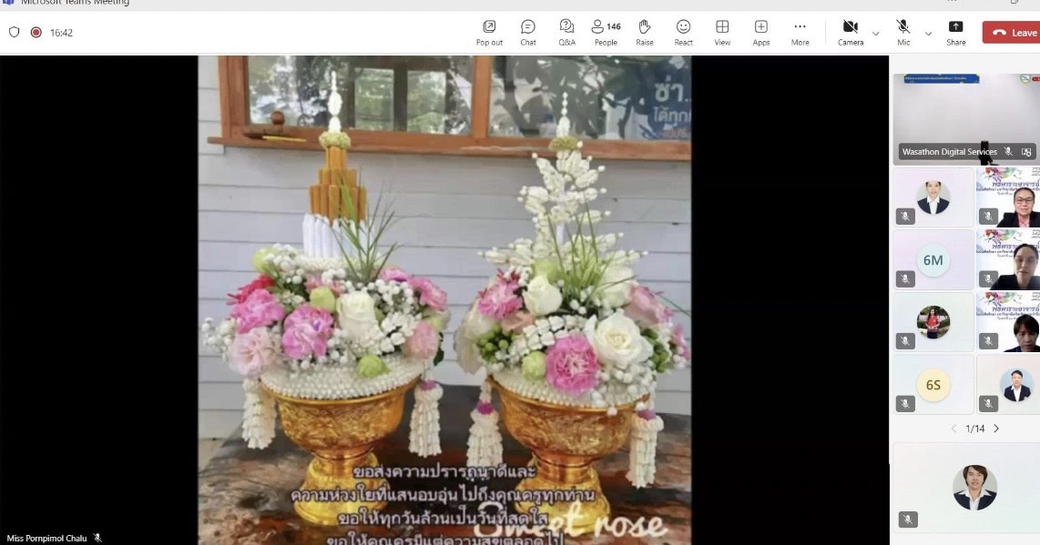Click the shield privacy icon
The height and width of the screenshot is (545, 1040).
point(14,32)
